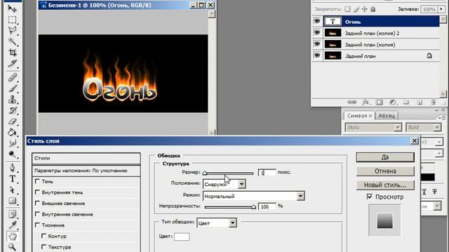Click the lock position icon

pyautogui.click(x=365, y=9)
